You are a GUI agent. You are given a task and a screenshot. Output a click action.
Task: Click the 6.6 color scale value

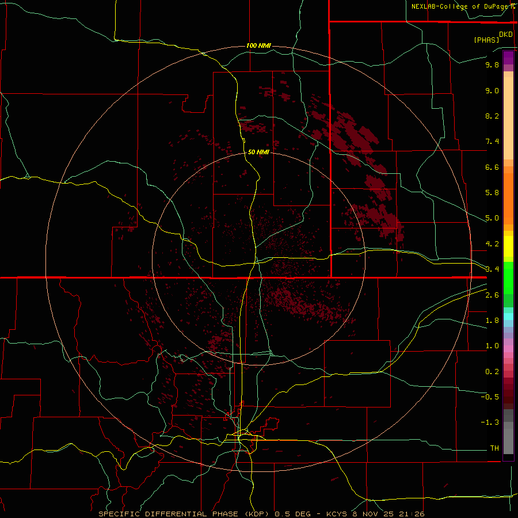(x=492, y=167)
